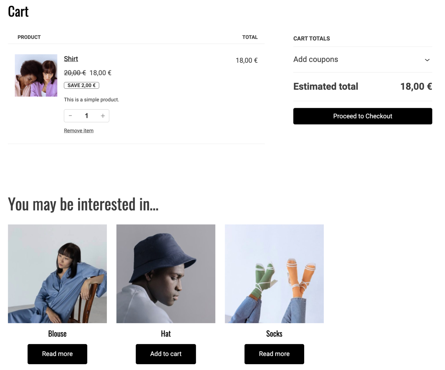Viewport: 445px width, 370px height.
Task: Click the SAVE 2,00 € badge
Action: [81, 85]
